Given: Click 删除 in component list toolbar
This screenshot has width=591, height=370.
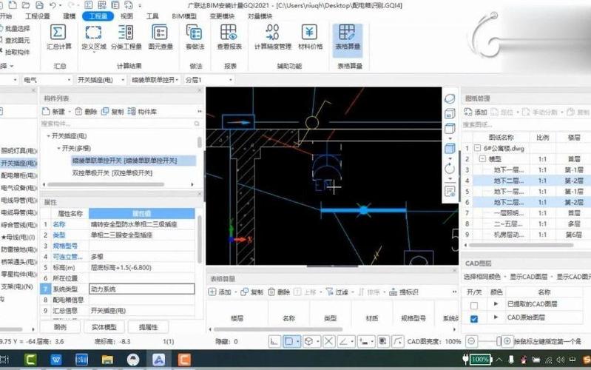Looking at the screenshot, I should click(x=86, y=112).
